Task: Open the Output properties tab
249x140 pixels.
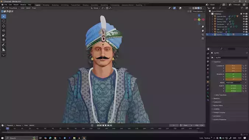Action: tap(208, 62)
